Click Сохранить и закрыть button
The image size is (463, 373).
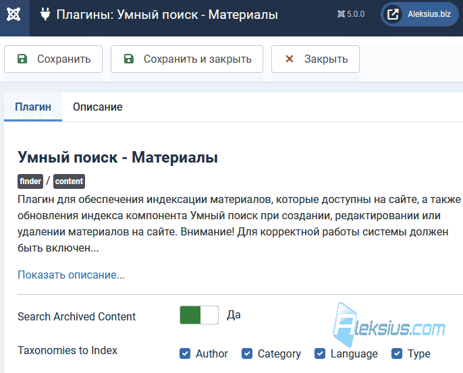point(187,59)
